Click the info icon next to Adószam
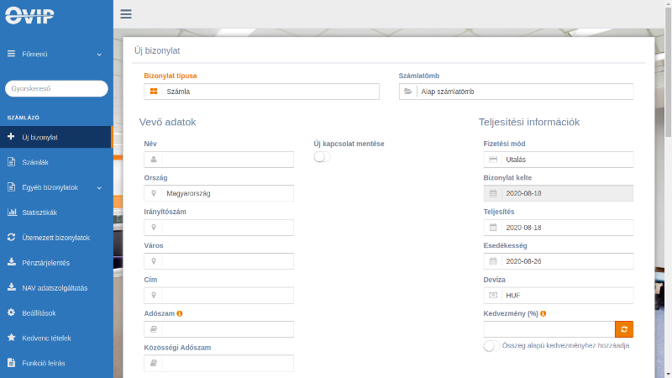Screen dimensions: 672x378 pos(180,313)
